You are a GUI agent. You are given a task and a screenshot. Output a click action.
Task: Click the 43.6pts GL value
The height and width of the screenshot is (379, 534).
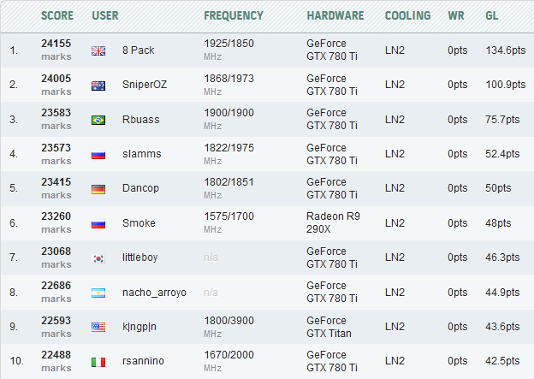pyautogui.click(x=502, y=327)
